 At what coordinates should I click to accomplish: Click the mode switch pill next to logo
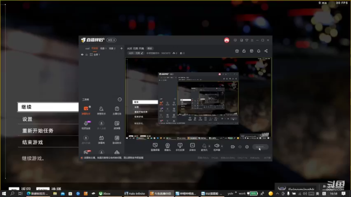(111, 40)
